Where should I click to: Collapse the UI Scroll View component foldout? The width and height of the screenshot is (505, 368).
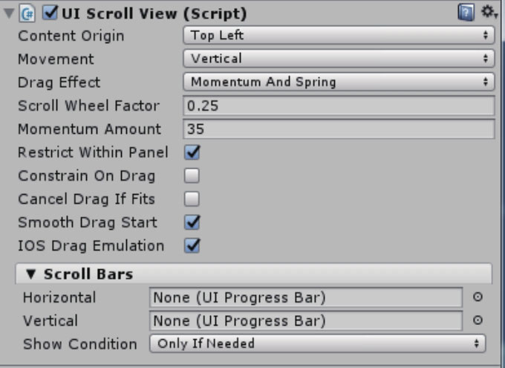click(x=9, y=13)
